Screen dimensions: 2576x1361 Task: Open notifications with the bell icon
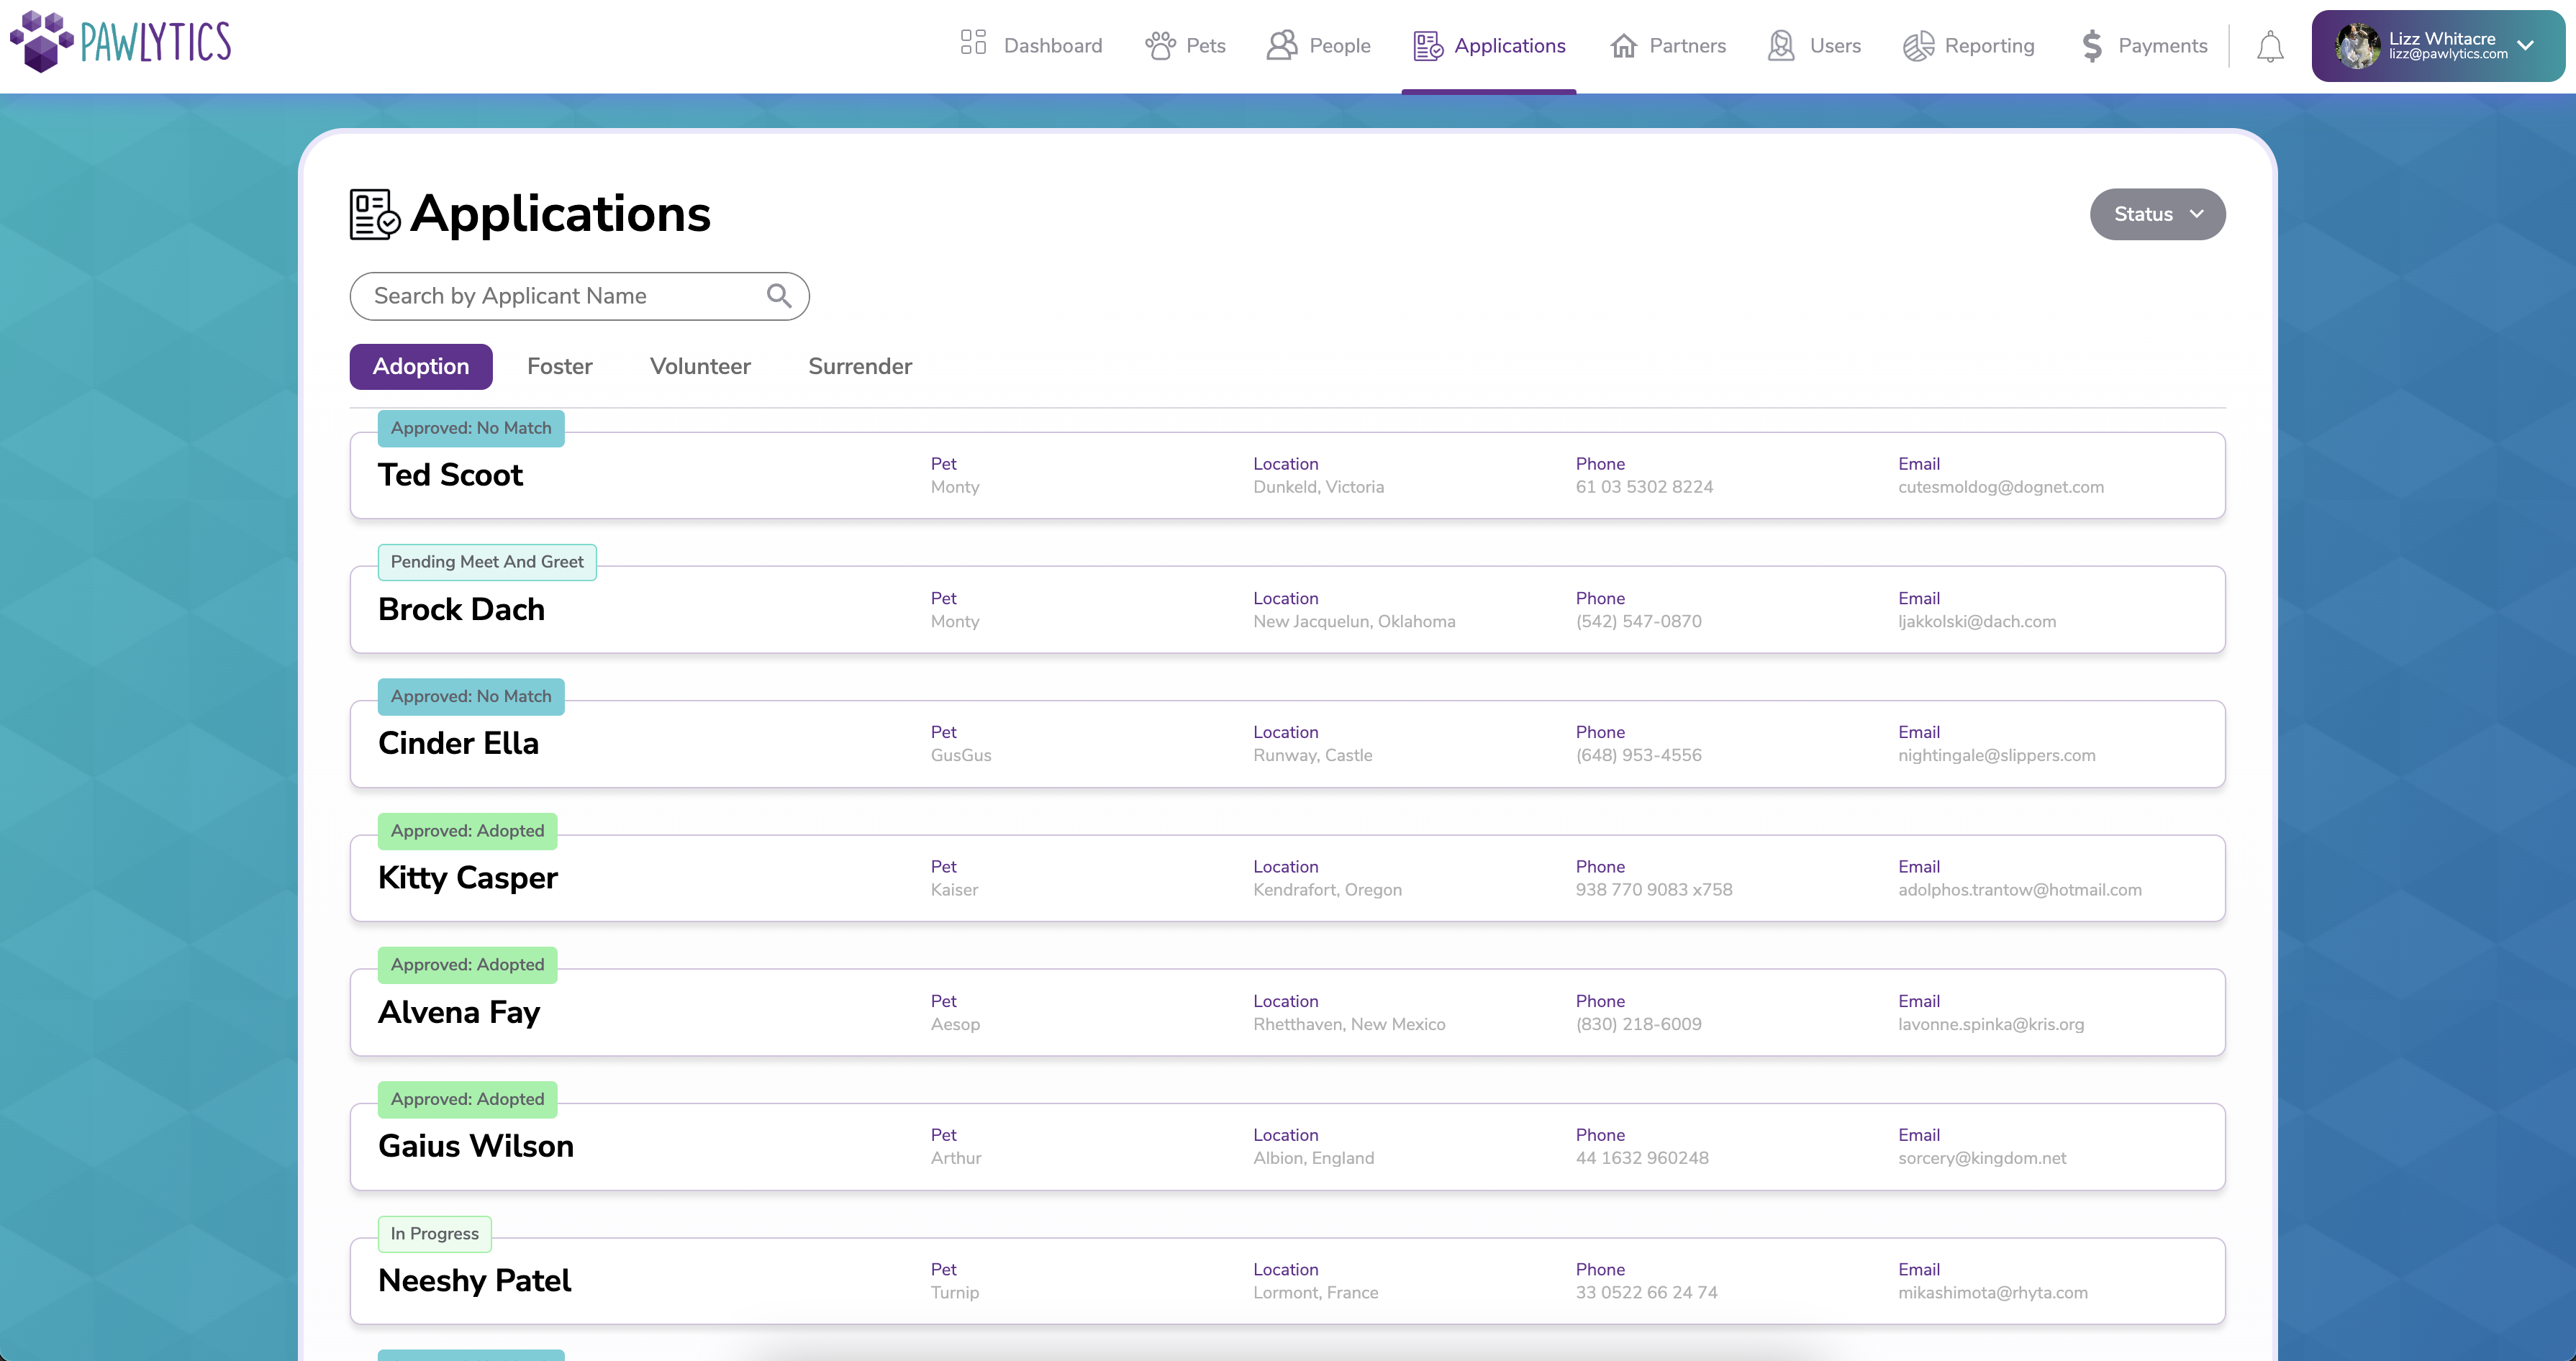2270,45
